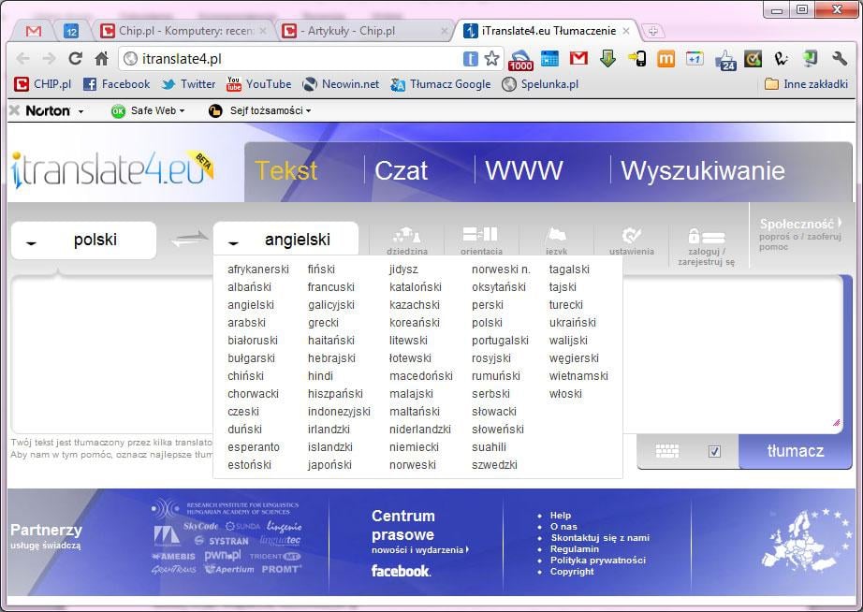
Task: Click the 'orientacja' layout icon
Action: (480, 235)
